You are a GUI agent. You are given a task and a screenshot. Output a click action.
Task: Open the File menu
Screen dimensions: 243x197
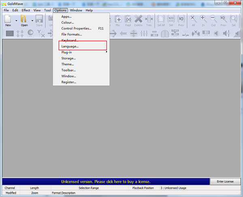pyautogui.click(x=6, y=10)
